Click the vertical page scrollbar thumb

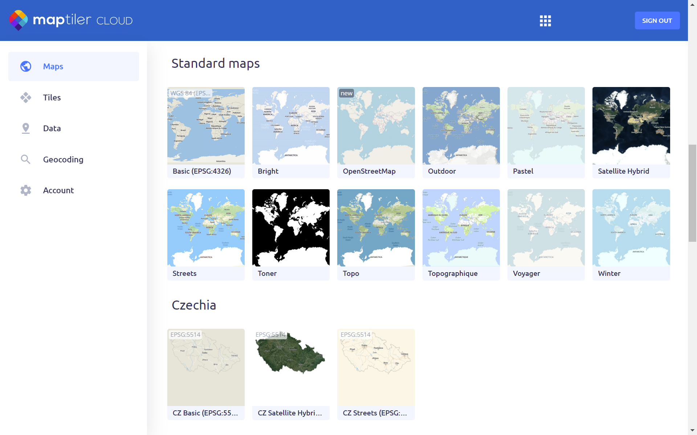pyautogui.click(x=692, y=193)
